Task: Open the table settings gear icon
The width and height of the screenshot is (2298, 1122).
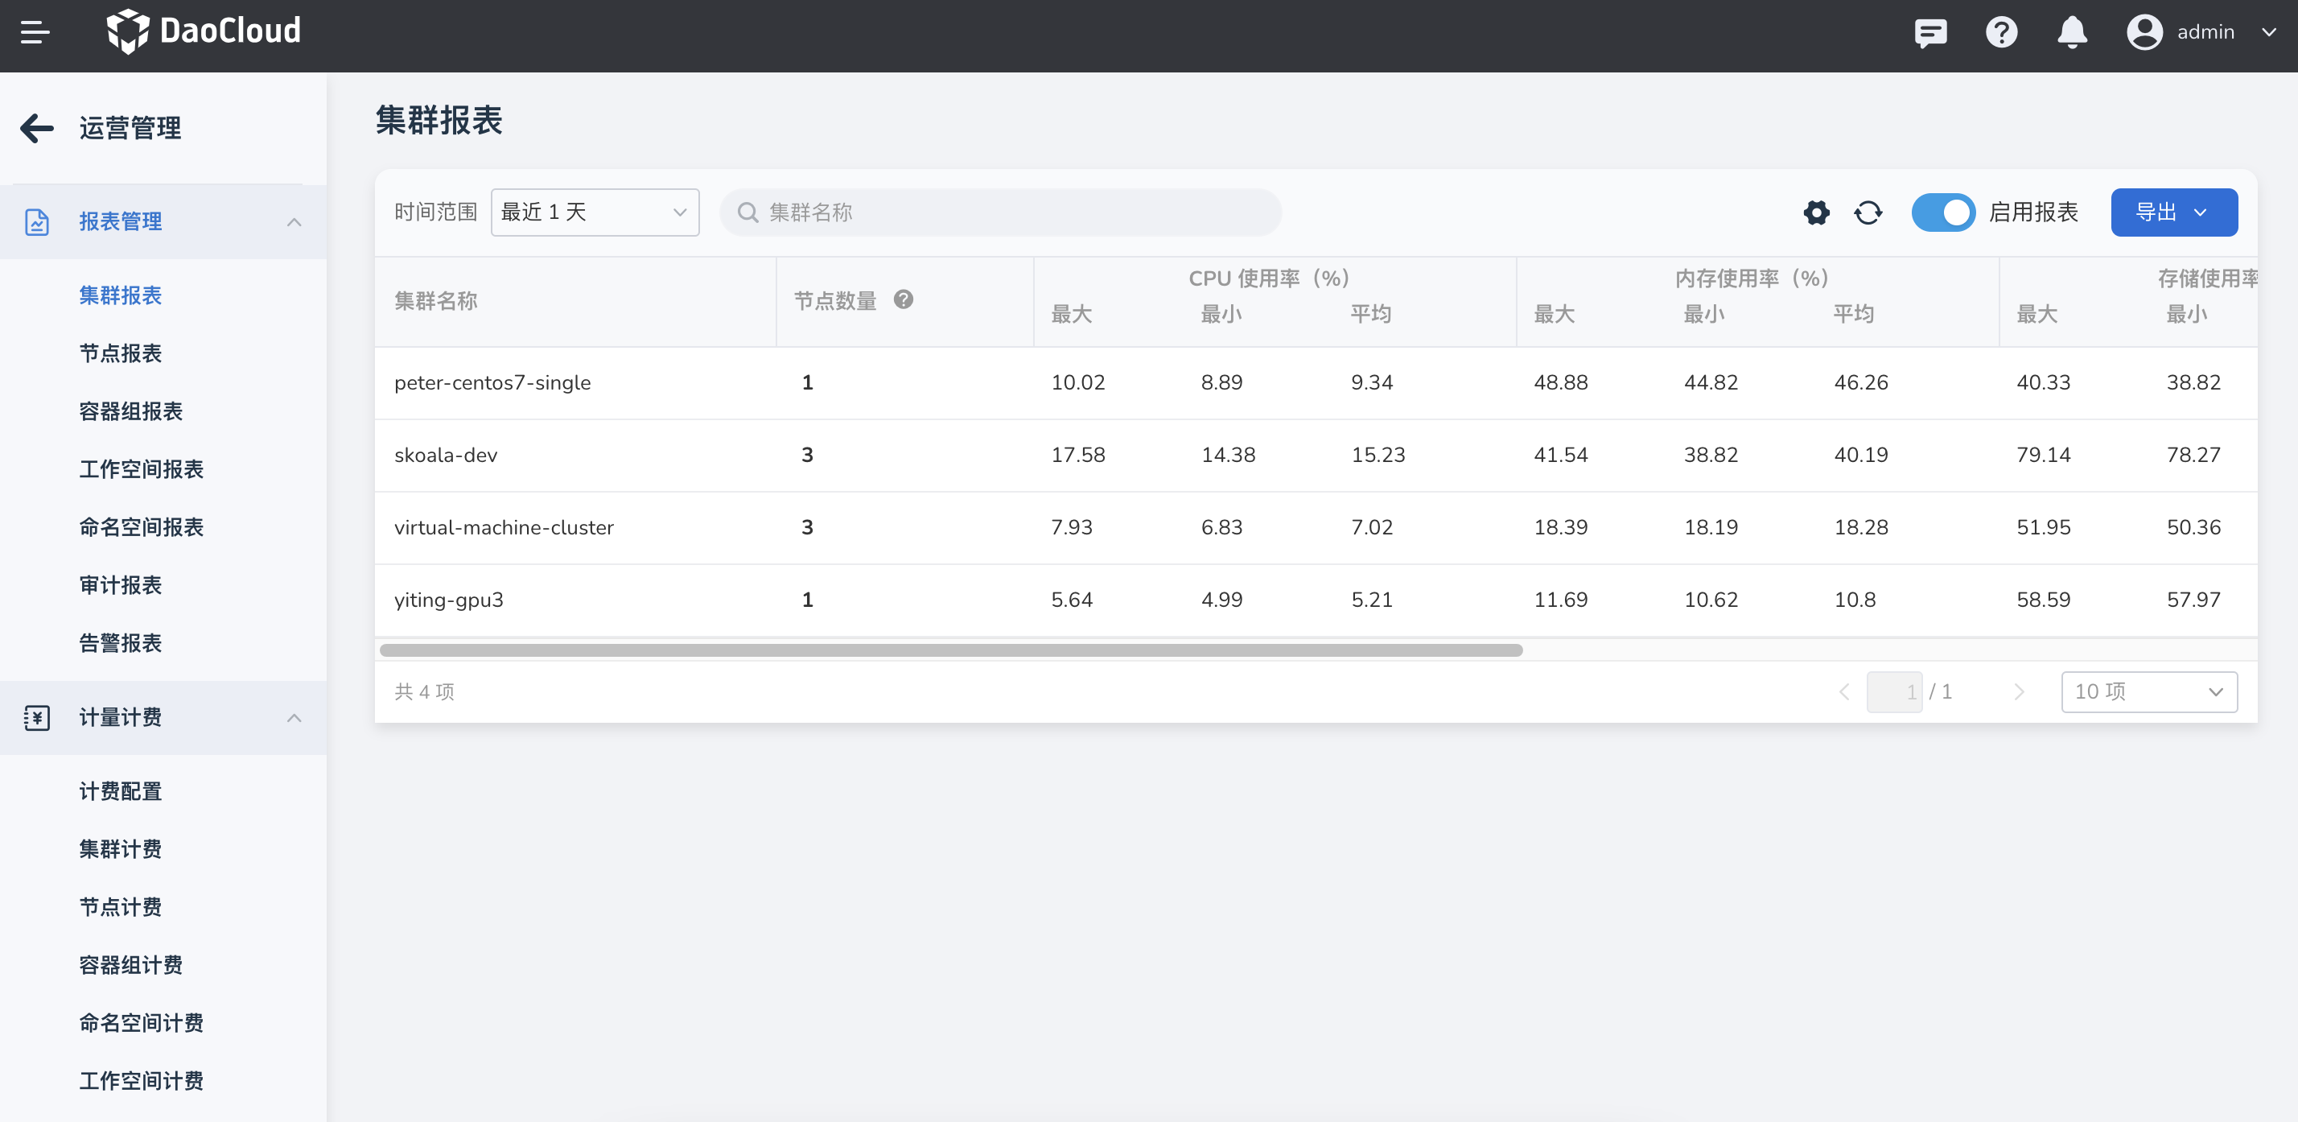Action: tap(1816, 212)
